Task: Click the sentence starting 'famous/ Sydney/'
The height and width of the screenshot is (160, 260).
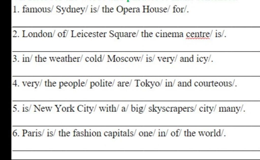Action: (x=101, y=9)
